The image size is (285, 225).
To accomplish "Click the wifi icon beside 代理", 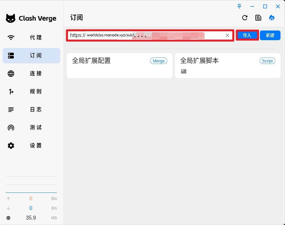I will point(11,38).
